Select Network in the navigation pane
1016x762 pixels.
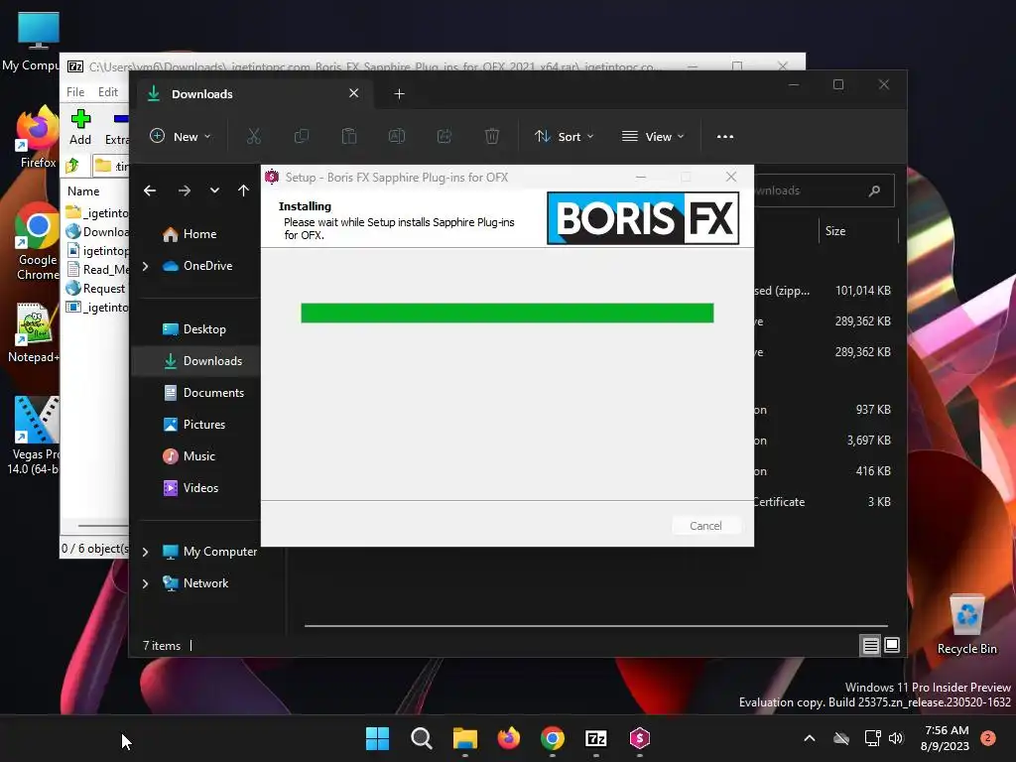(195, 583)
